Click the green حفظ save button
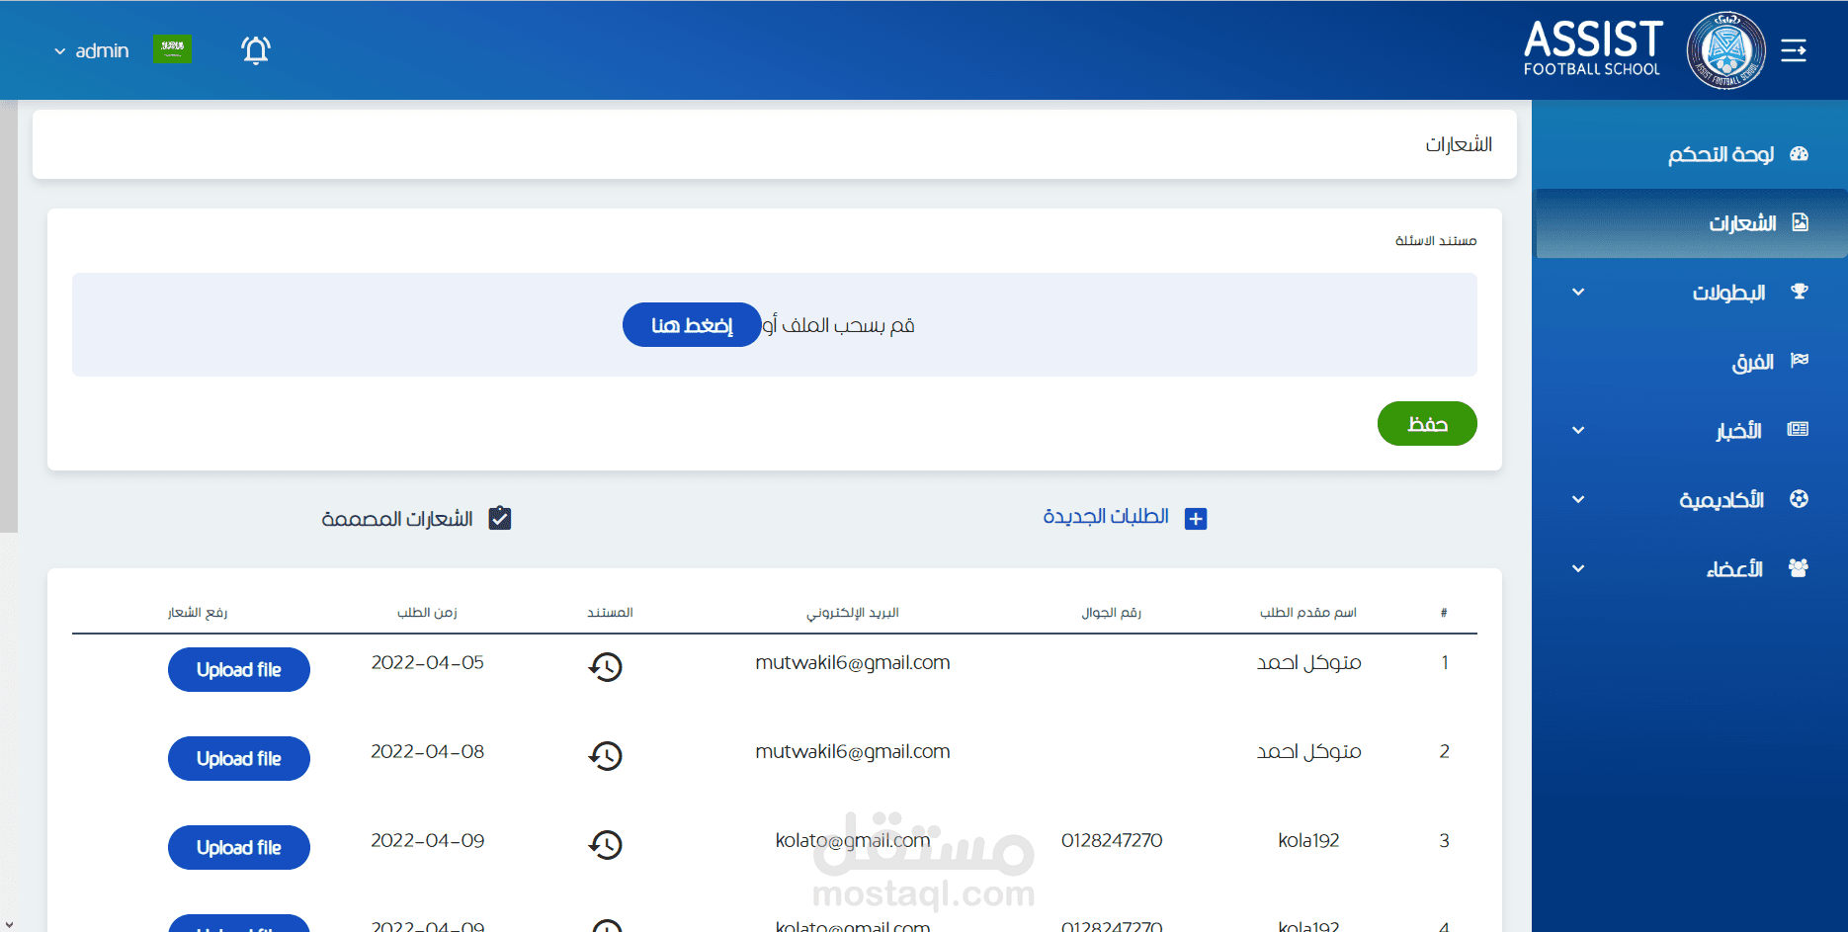Viewport: 1848px width, 932px height. tap(1427, 423)
